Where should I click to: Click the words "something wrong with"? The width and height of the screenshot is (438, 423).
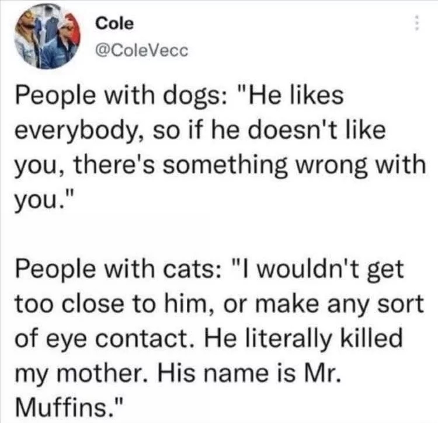294,165
